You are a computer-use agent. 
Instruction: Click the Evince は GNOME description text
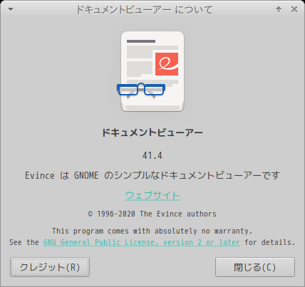(x=152, y=176)
